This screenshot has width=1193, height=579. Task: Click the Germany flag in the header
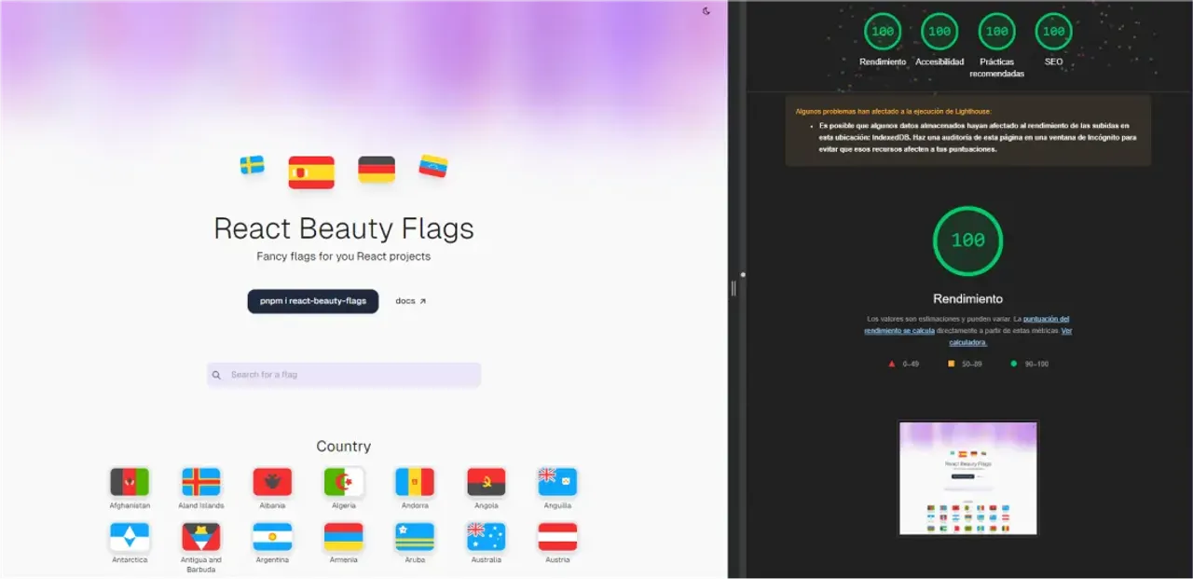377,170
